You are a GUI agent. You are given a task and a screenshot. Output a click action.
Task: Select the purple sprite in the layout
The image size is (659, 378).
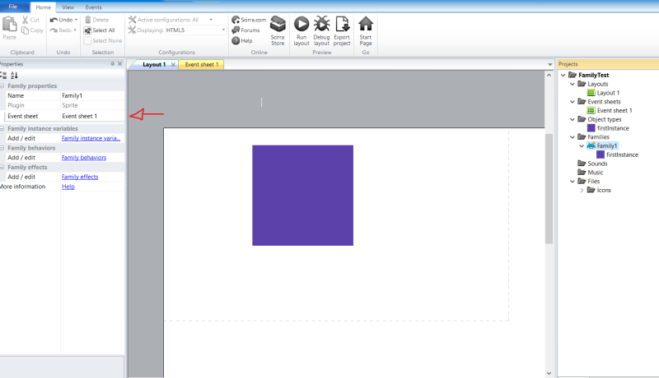pyautogui.click(x=302, y=195)
